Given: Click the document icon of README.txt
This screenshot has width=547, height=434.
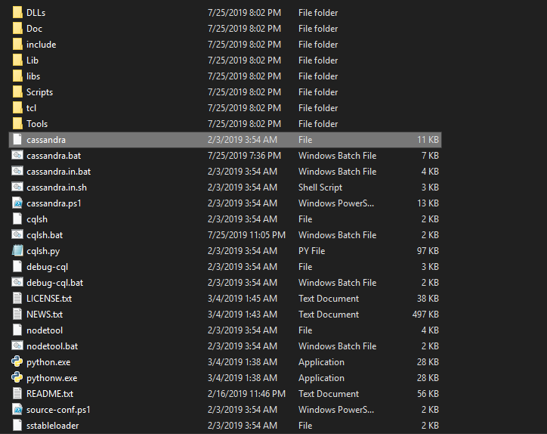Looking at the screenshot, I should (x=17, y=393).
